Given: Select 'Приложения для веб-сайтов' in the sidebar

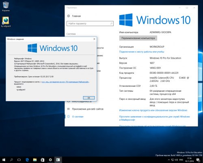Looking at the screenshot, I should click(x=88, y=109).
